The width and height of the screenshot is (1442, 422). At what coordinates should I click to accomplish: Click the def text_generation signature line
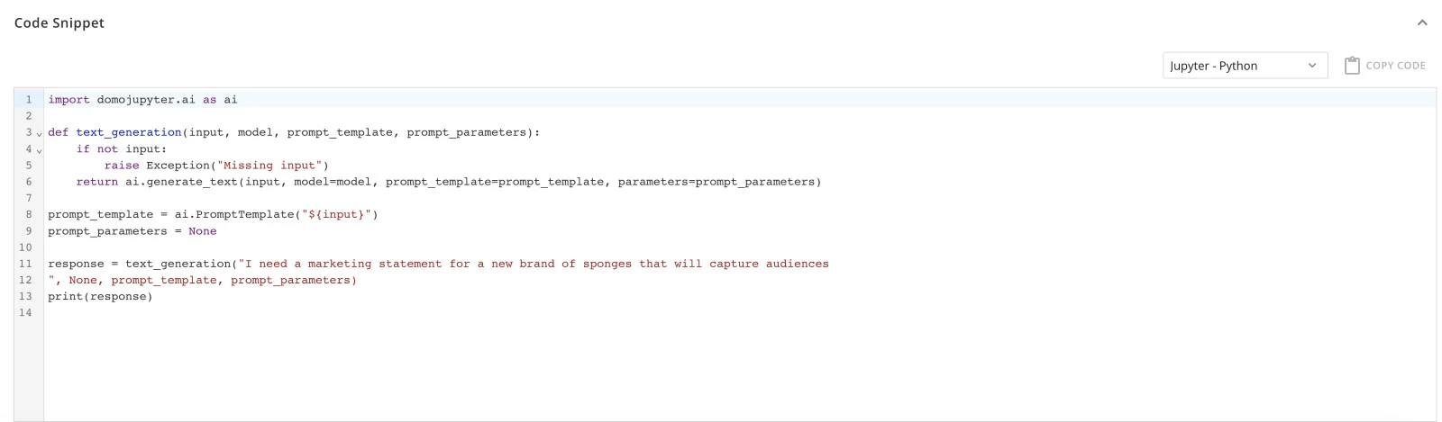pyautogui.click(x=294, y=132)
